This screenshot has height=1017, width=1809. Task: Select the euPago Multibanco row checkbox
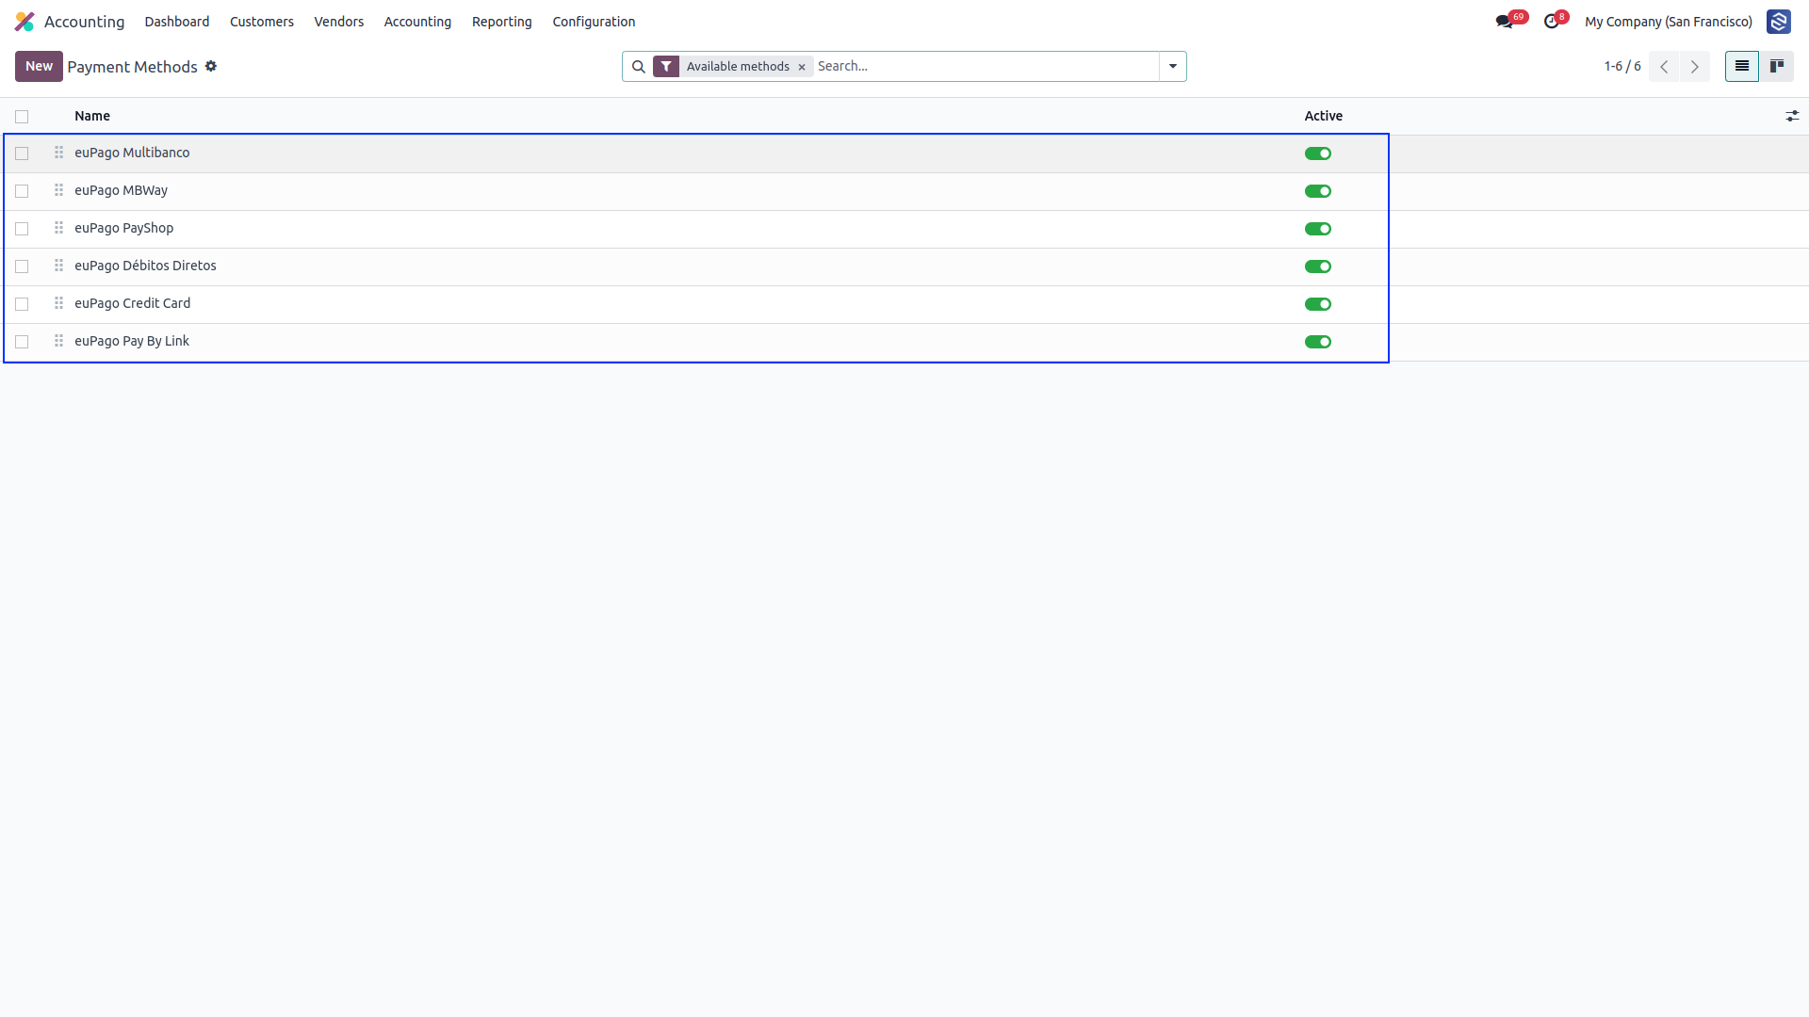click(22, 153)
